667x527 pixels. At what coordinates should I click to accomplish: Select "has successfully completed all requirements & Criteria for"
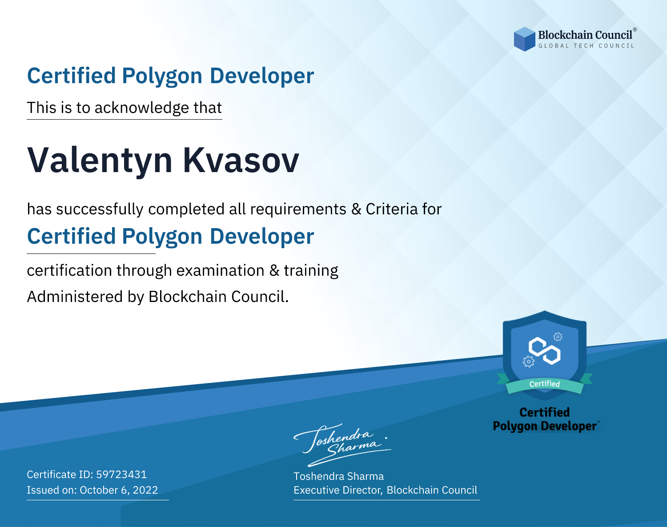(x=234, y=209)
